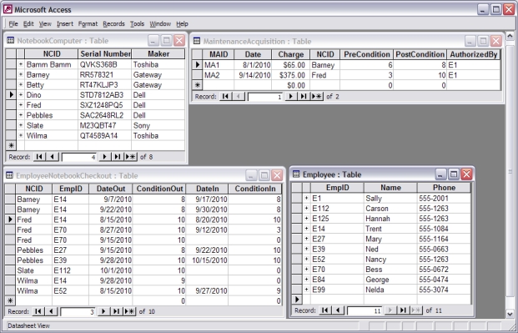Open the Window menu
The height and width of the screenshot is (333, 518).
160,24
